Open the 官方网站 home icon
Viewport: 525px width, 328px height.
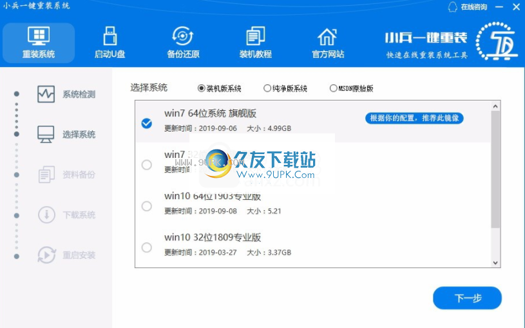[x=327, y=37]
